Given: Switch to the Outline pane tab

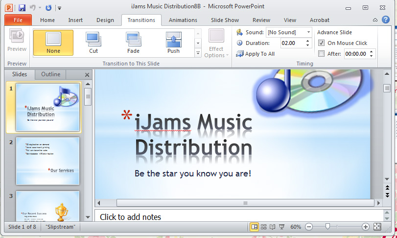Looking at the screenshot, I should [x=50, y=74].
